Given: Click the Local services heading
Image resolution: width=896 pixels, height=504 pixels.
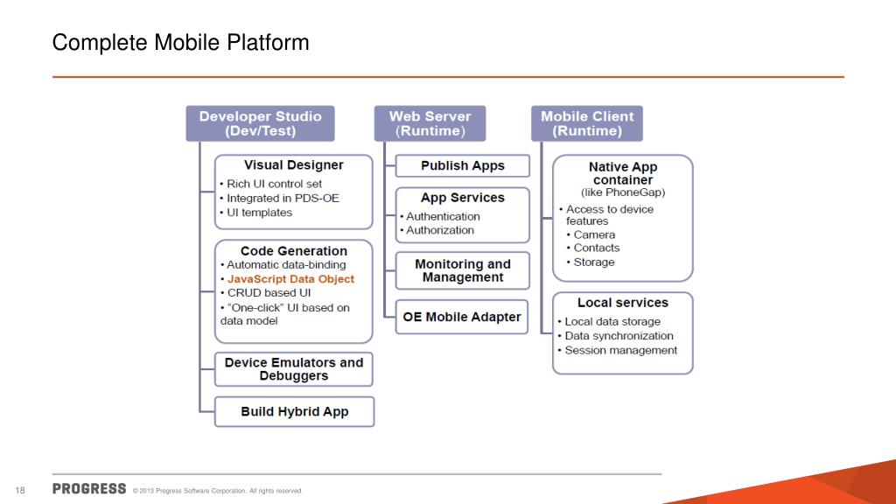Looking at the screenshot, I should pyautogui.click(x=623, y=303).
